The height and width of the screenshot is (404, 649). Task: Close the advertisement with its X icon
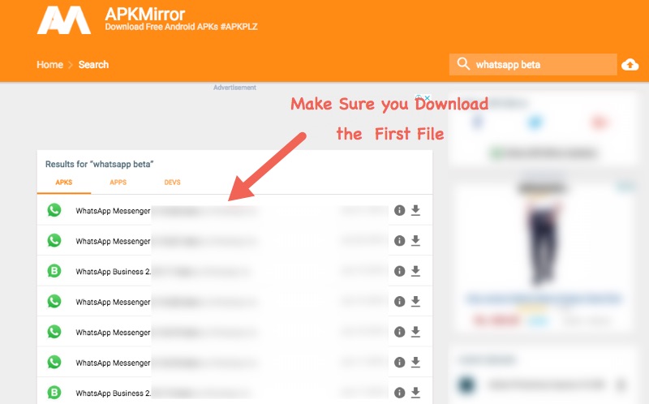pos(428,97)
